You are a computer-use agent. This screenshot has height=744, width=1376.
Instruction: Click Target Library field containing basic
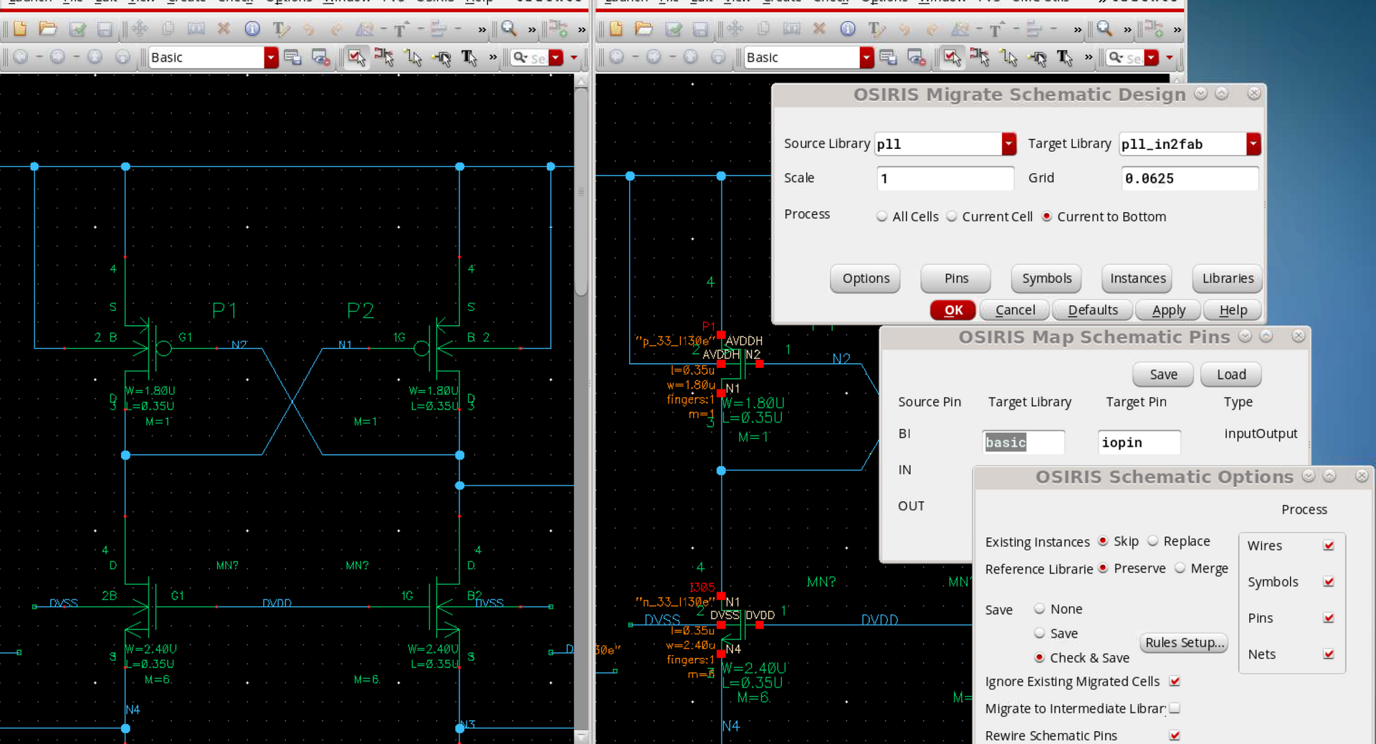[1023, 442]
